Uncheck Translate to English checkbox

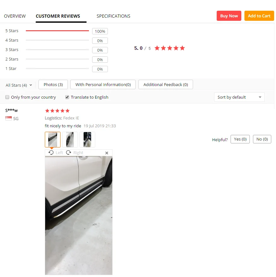pyautogui.click(x=67, y=97)
